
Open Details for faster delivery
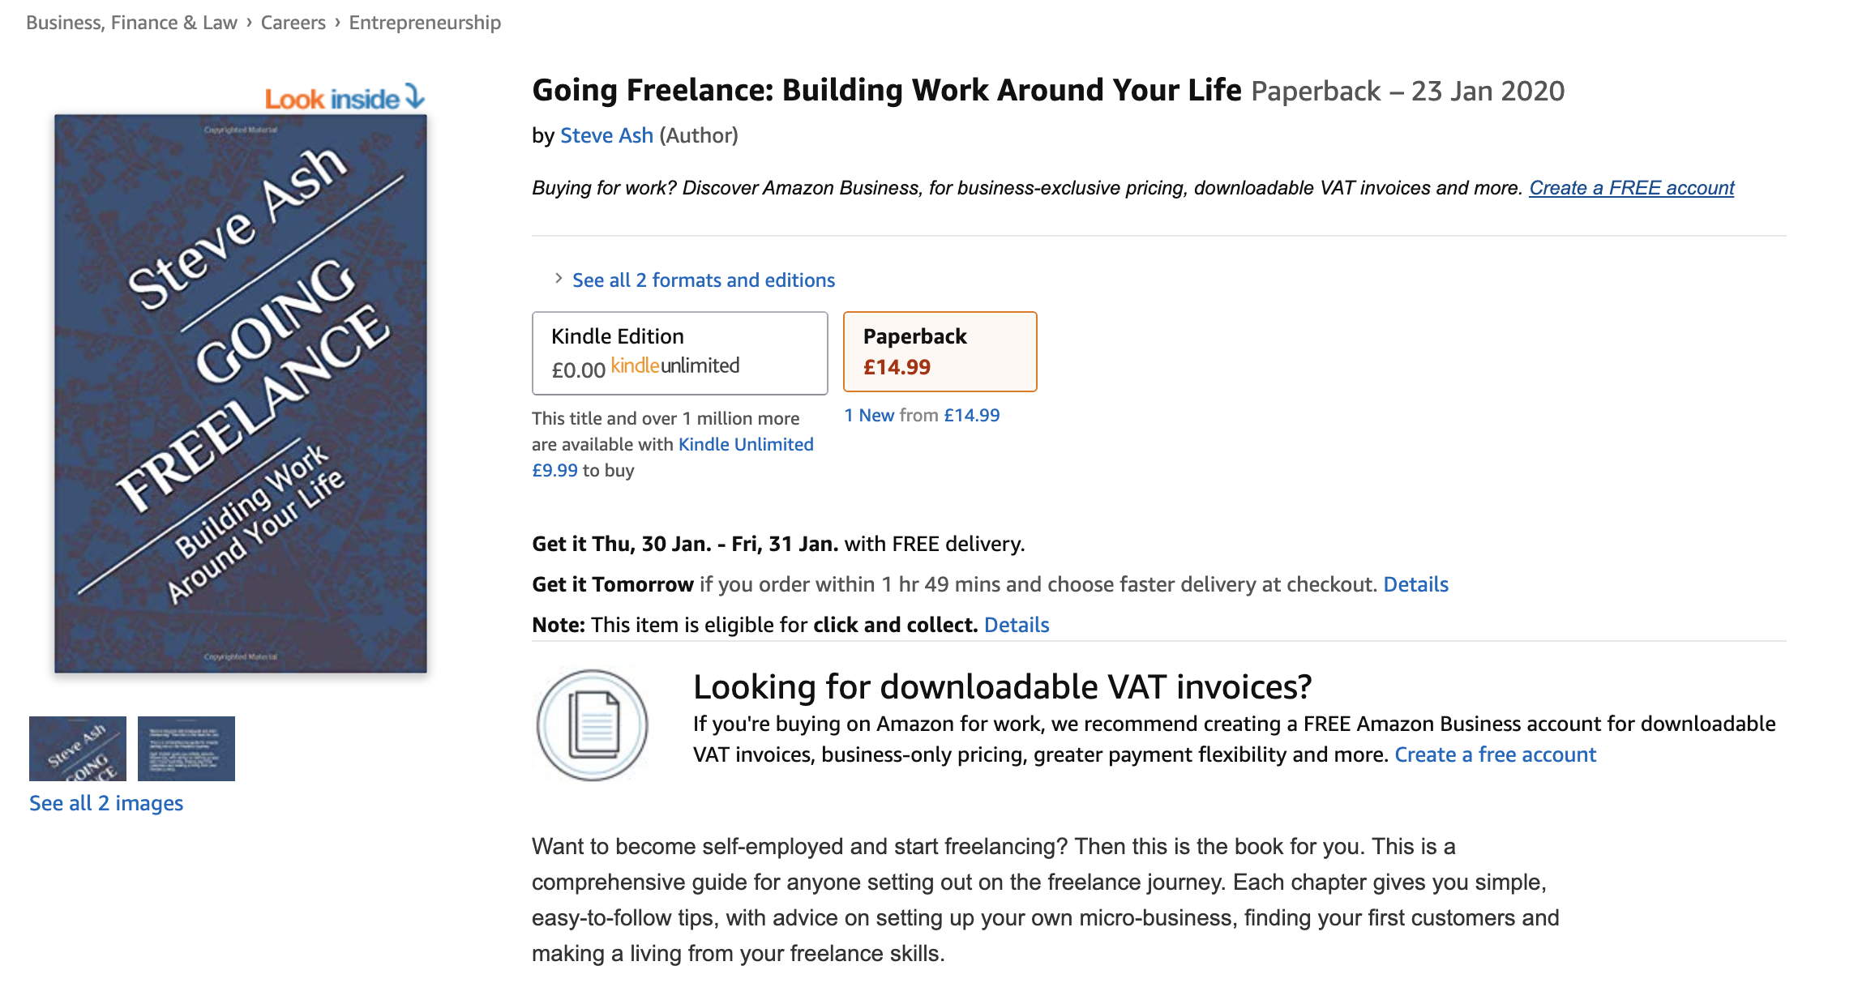1415,584
